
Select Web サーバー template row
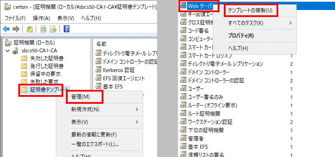(200, 6)
